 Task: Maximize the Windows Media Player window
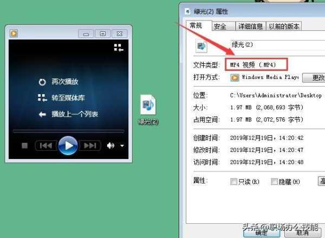(x=102, y=34)
